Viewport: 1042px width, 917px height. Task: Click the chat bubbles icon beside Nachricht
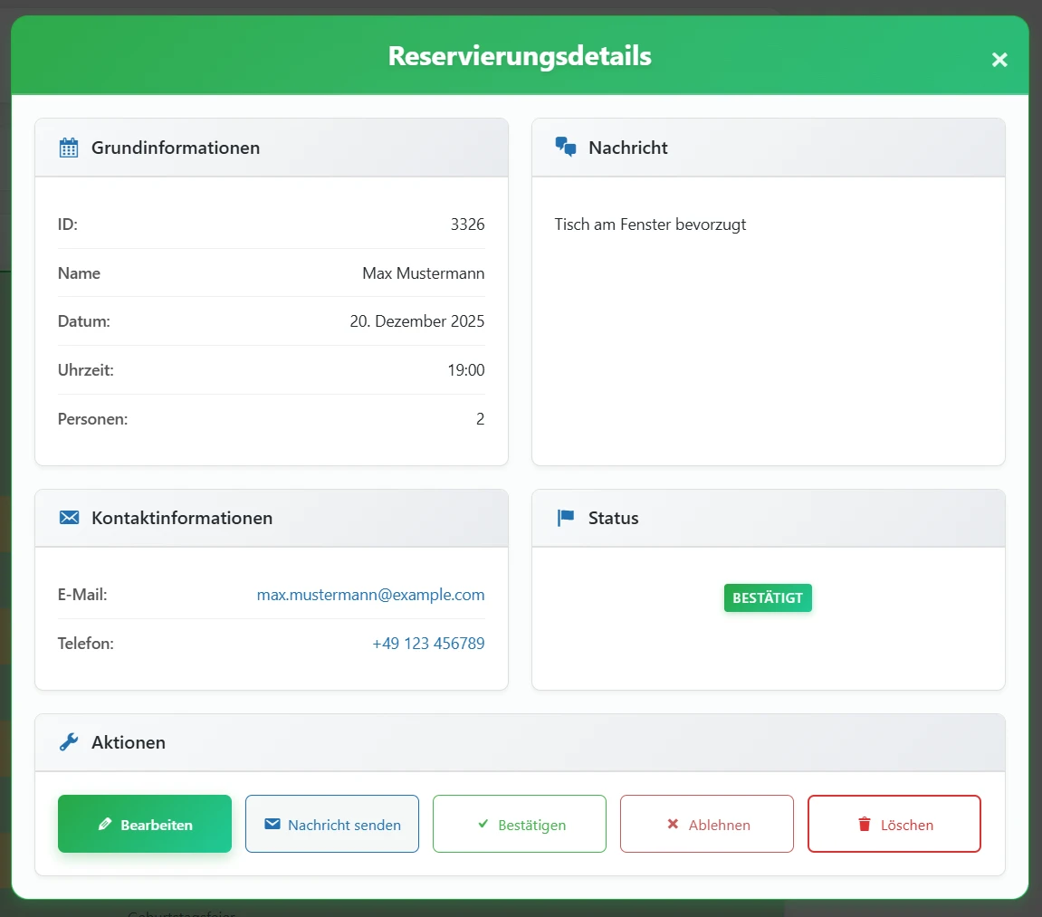click(566, 148)
